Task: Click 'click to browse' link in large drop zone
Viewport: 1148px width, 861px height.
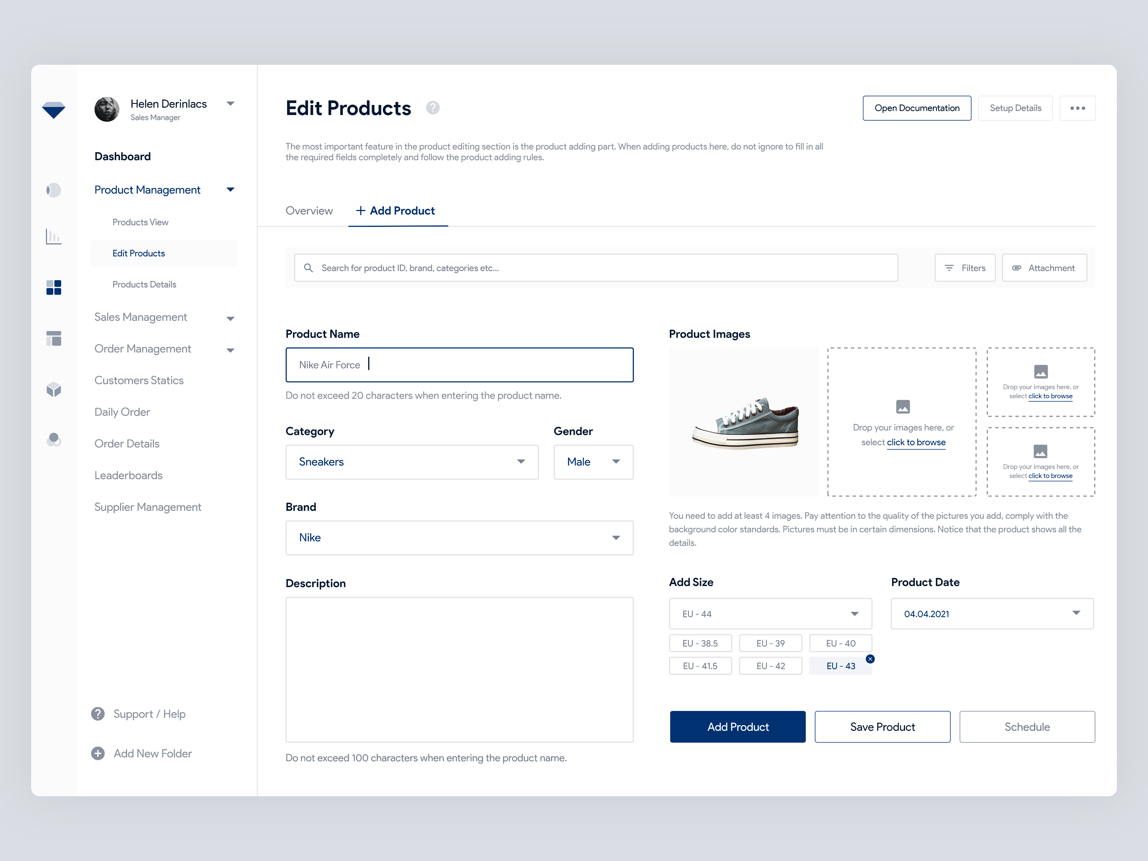Action: click(x=916, y=442)
